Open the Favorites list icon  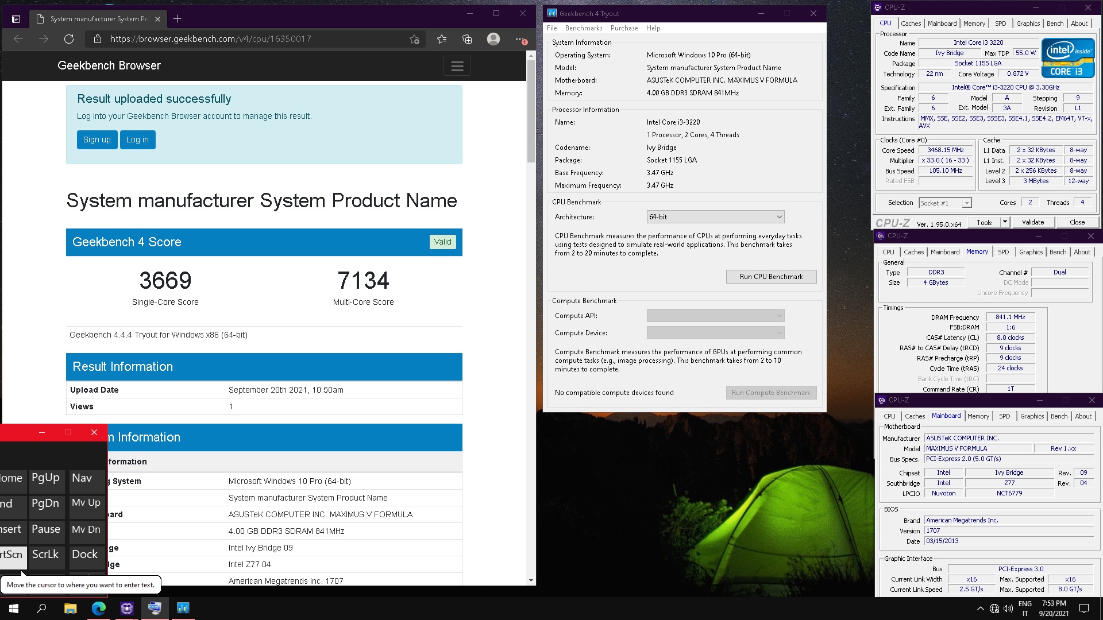(441, 39)
